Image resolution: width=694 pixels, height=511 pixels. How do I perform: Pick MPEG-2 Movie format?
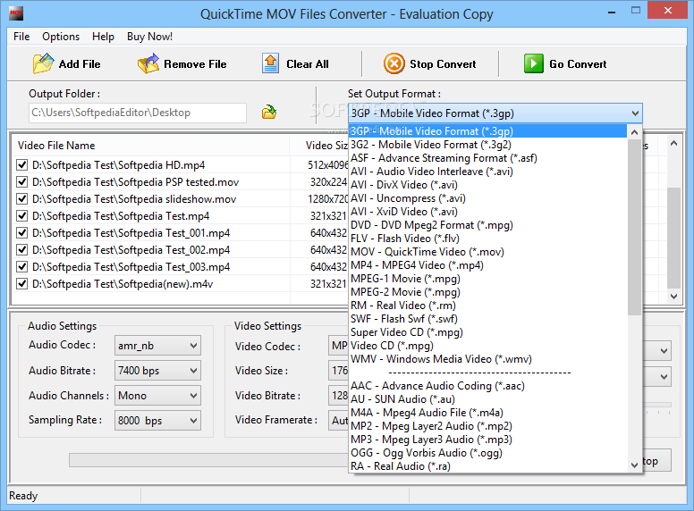pos(488,292)
